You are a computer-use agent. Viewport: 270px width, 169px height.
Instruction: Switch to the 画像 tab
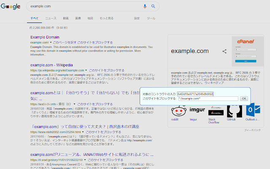[78, 18]
